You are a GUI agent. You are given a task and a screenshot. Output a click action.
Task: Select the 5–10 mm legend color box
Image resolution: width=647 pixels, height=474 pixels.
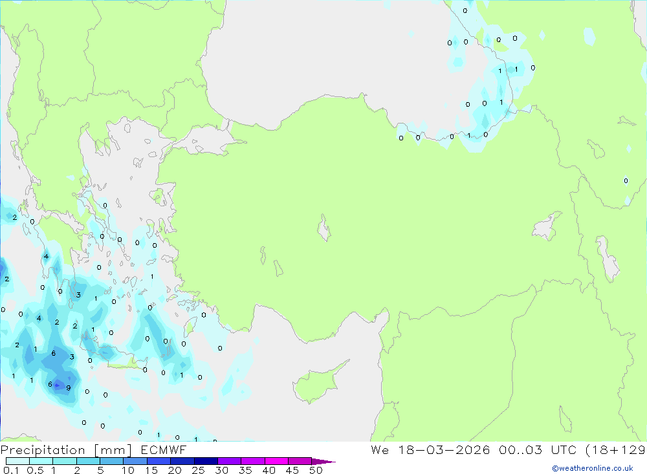click(112, 461)
